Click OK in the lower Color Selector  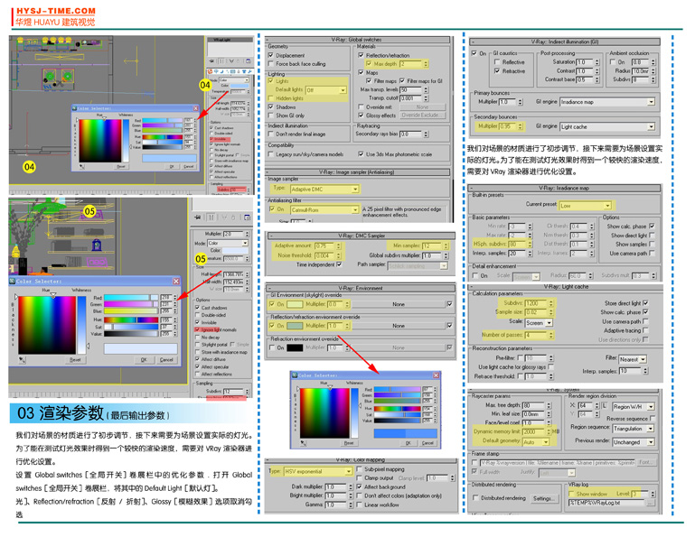coord(143,359)
